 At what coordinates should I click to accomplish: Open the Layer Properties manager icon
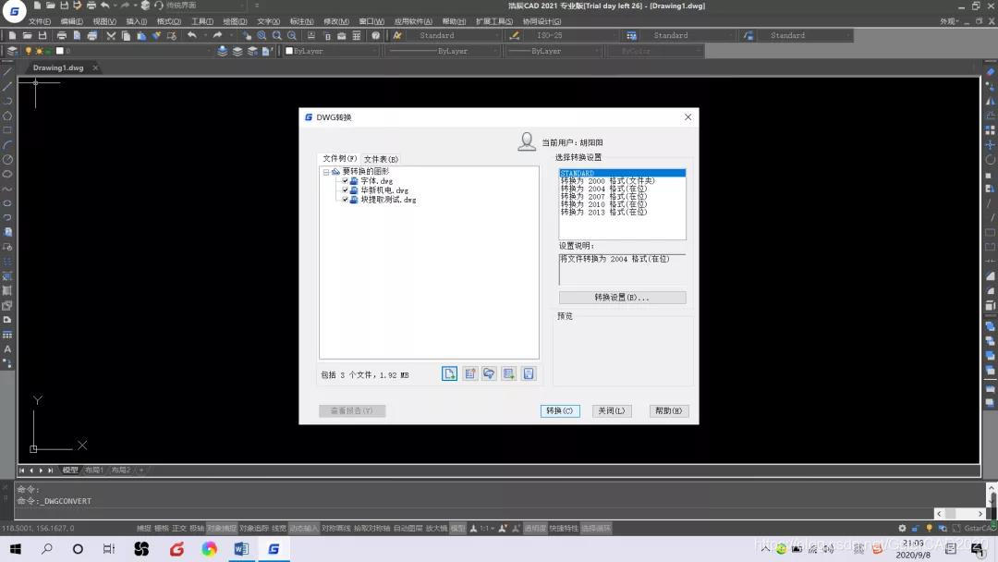coord(12,51)
